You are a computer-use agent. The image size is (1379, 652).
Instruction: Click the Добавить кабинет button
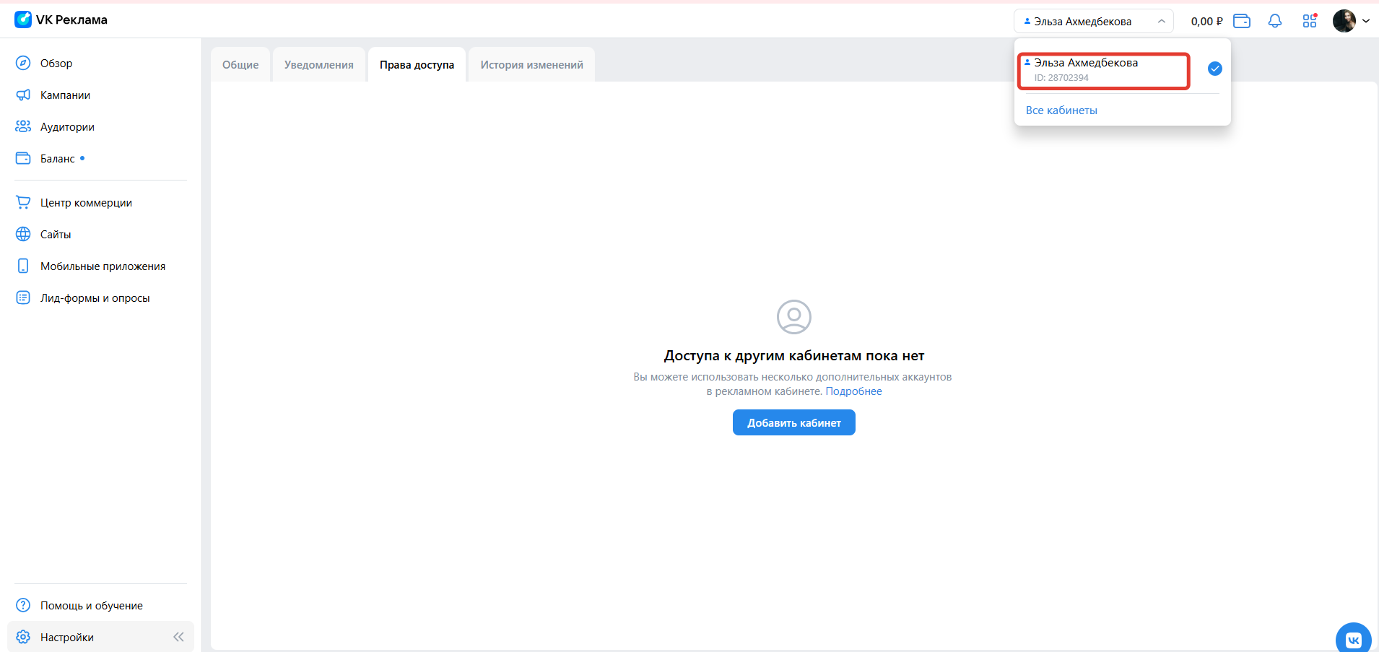coord(793,422)
